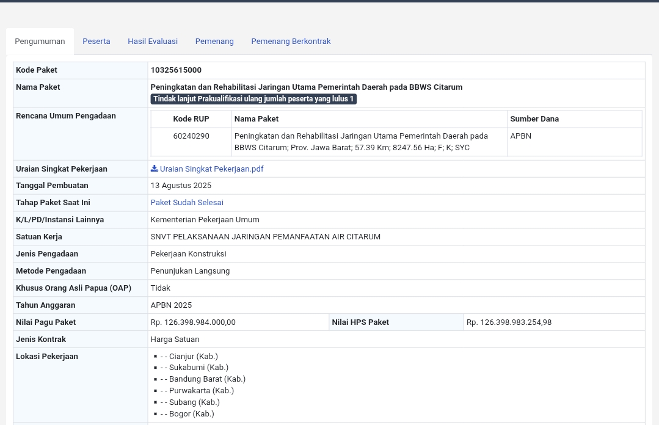
Task: Open the Uraian Singkat Pekerjaan.pdf link
Action: pos(211,169)
